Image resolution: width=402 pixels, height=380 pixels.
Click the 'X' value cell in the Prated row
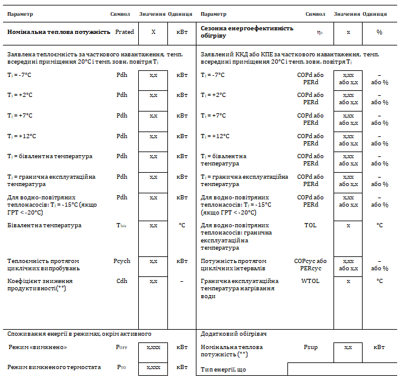[153, 33]
